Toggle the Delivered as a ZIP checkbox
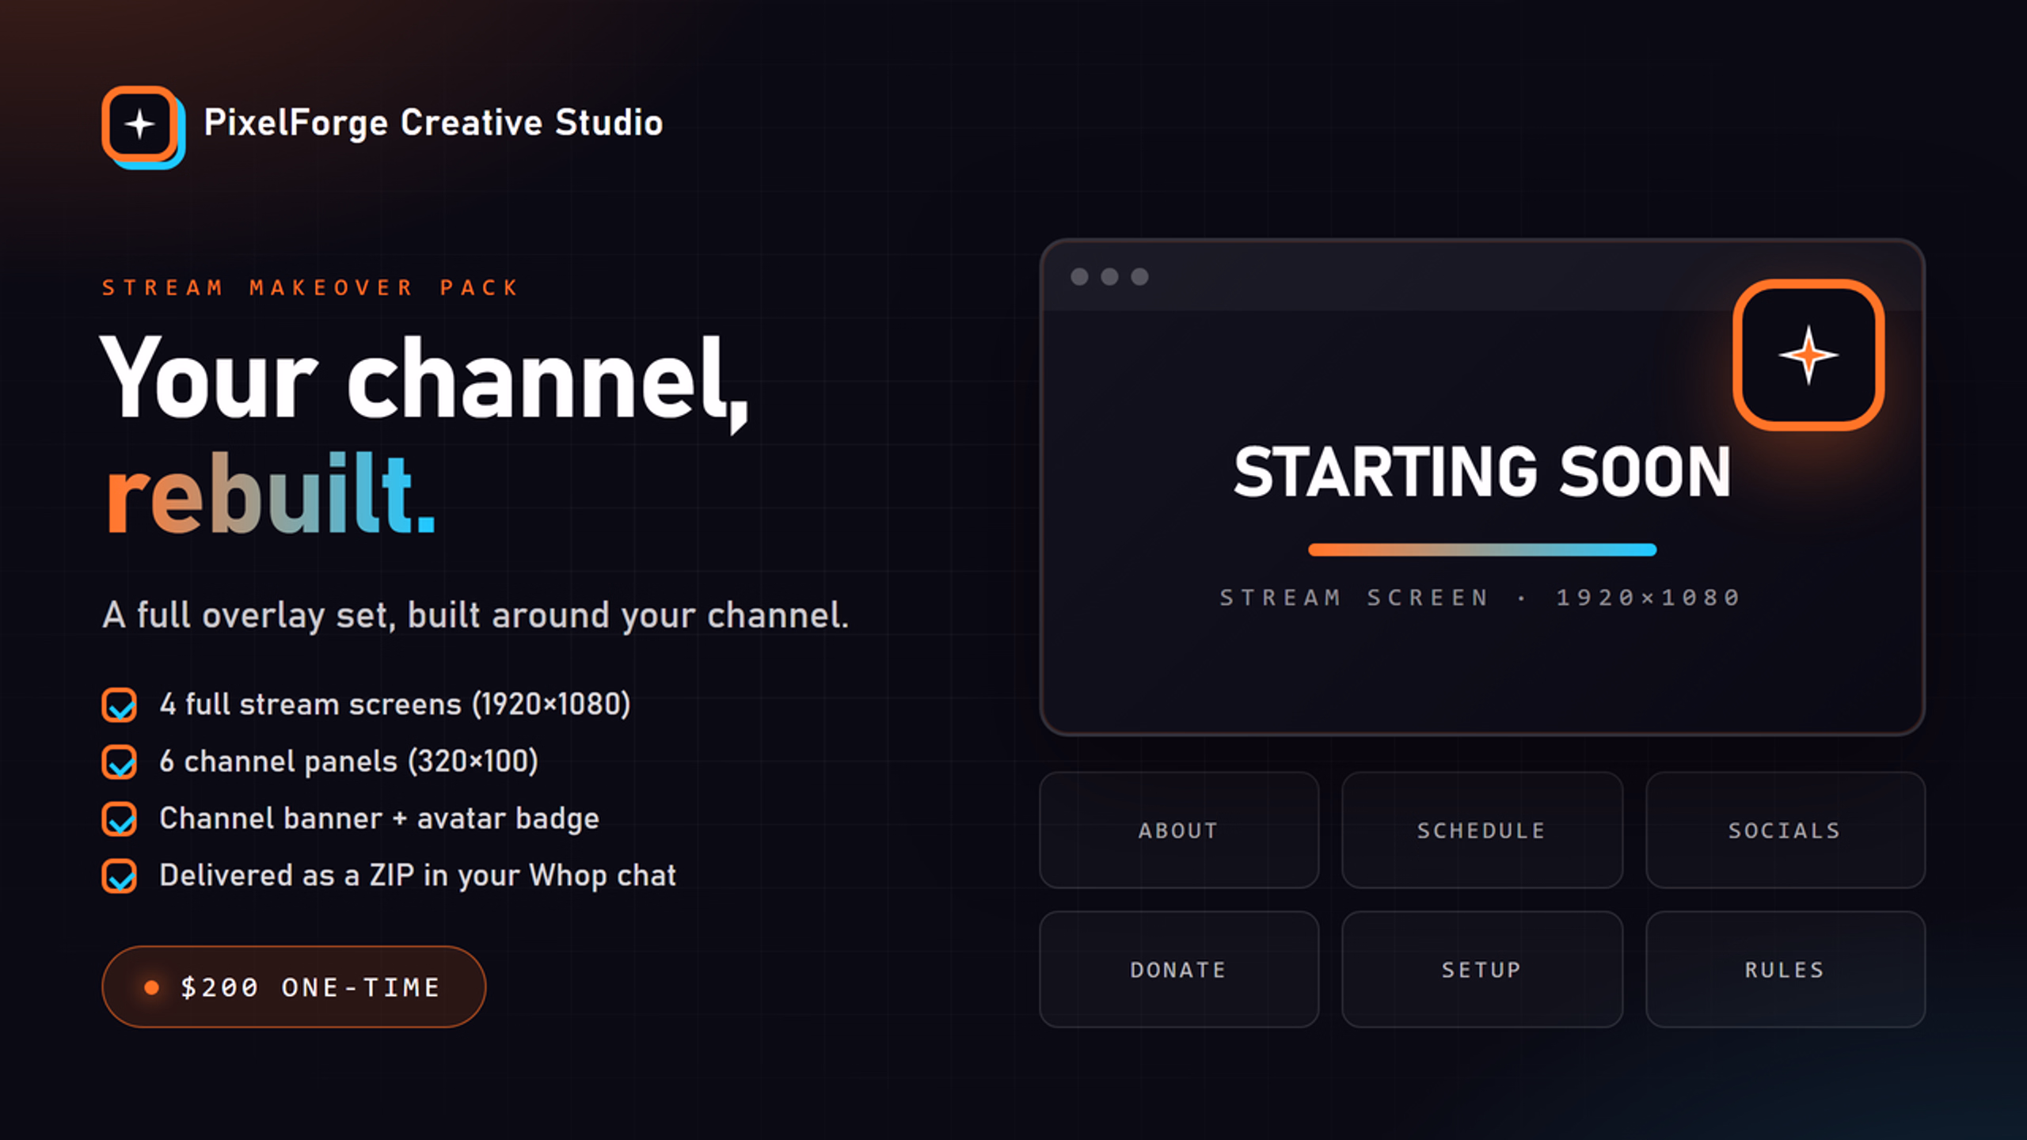The image size is (2027, 1140). tap(120, 876)
